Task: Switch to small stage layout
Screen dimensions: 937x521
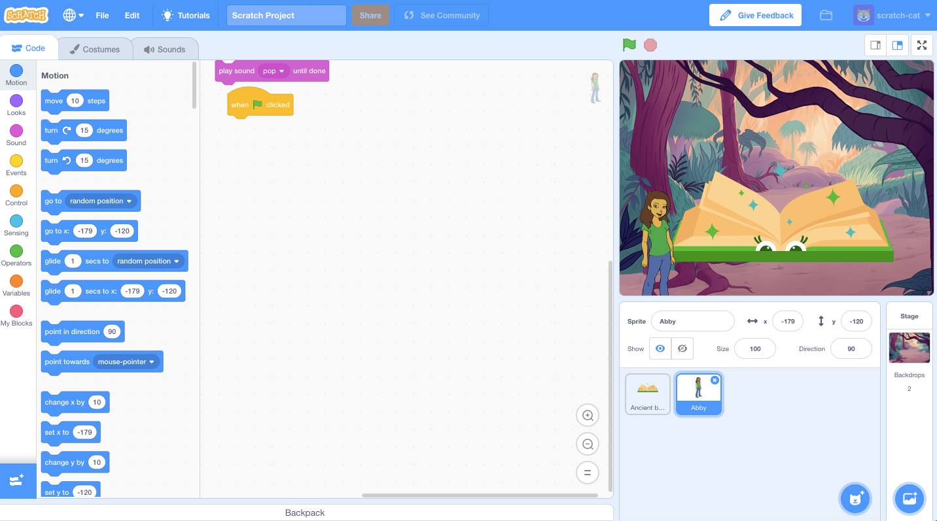Action: click(x=875, y=45)
